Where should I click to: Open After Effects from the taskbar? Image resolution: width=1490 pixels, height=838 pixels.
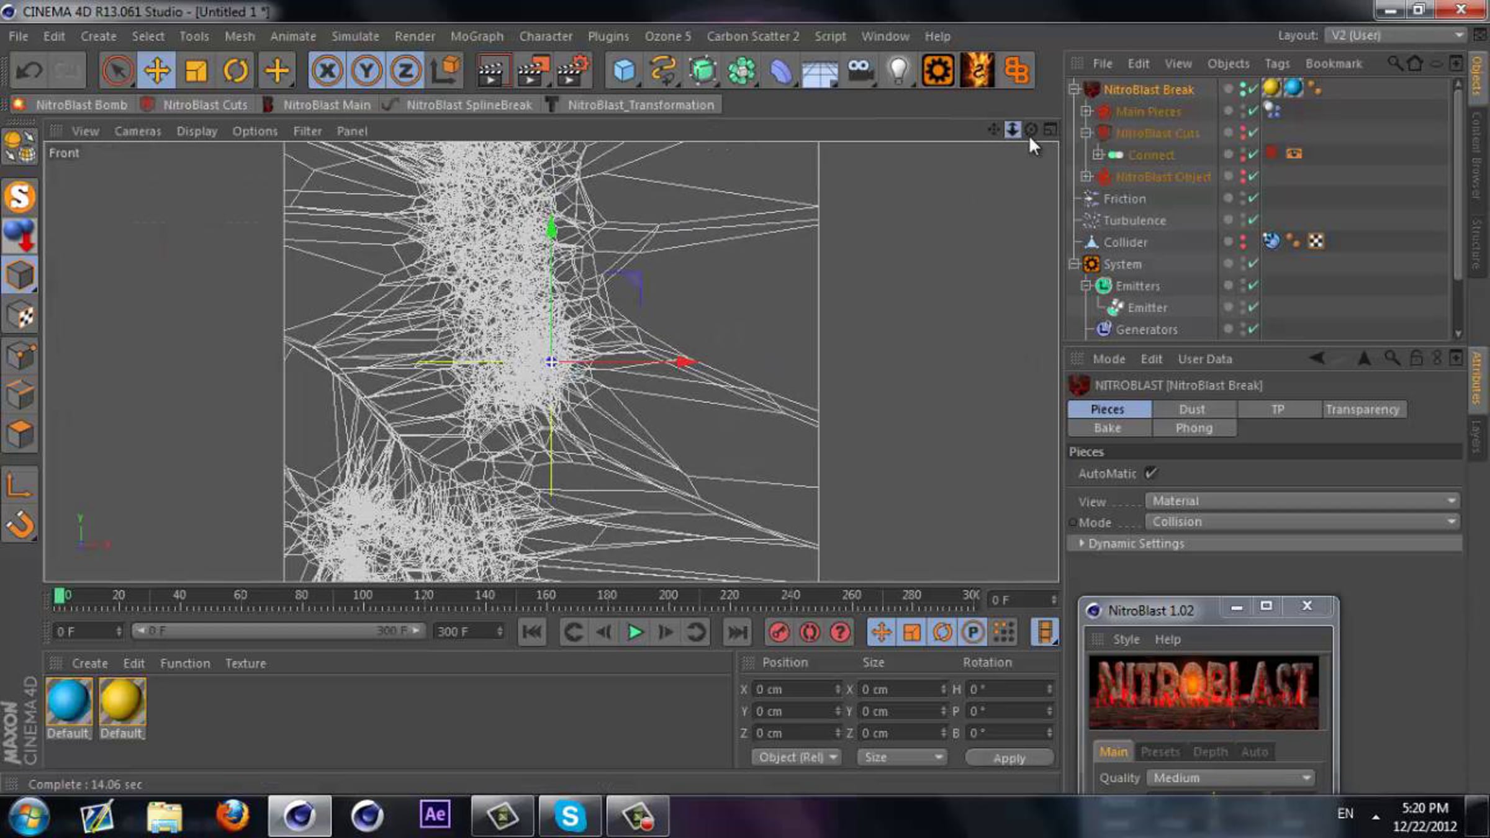tap(435, 815)
